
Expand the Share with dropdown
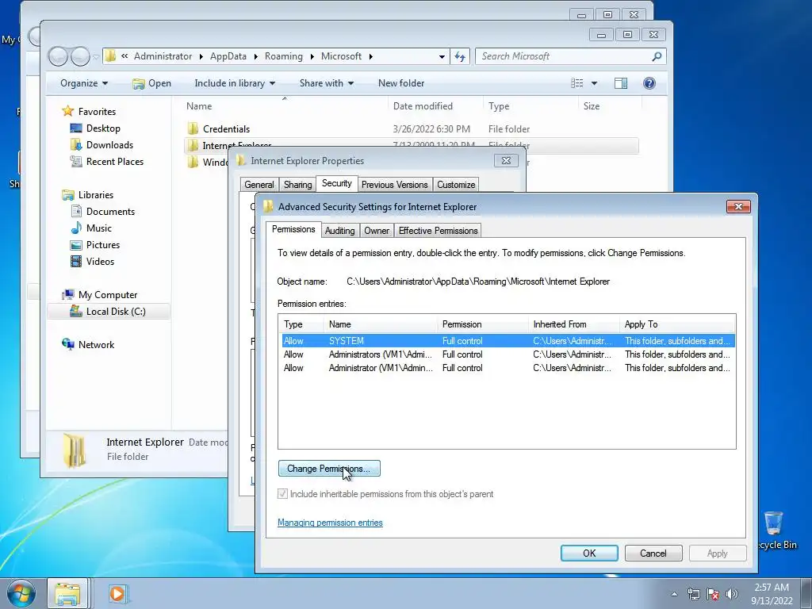click(x=326, y=82)
